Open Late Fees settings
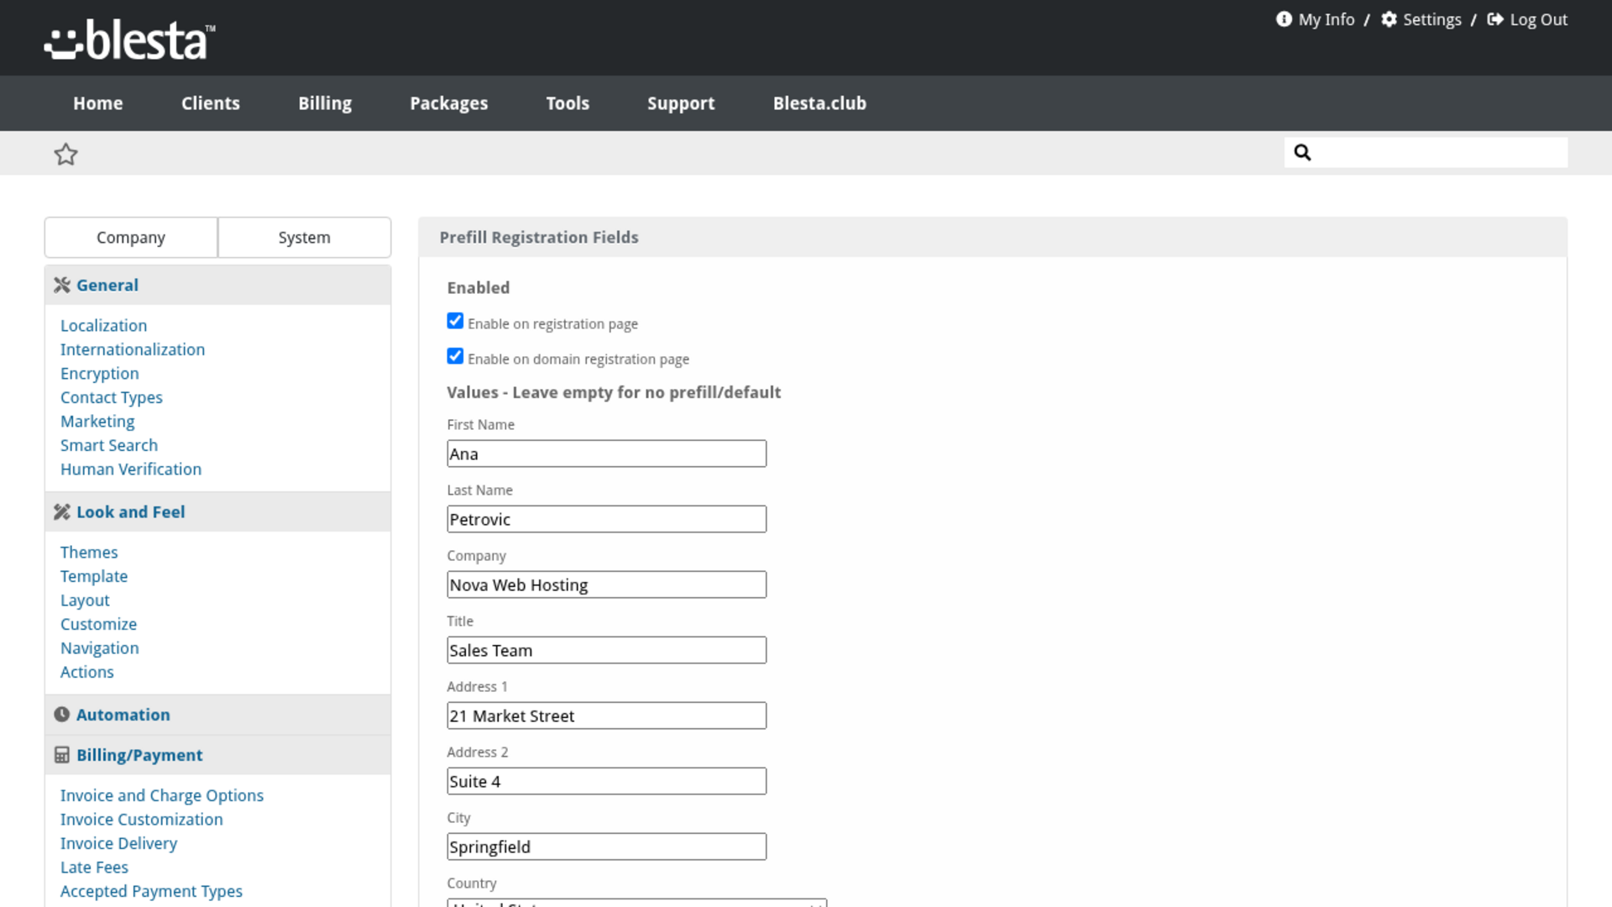The height and width of the screenshot is (907, 1612). pos(94,868)
